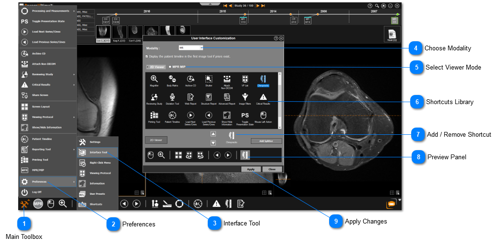Click the MR 1/10 timeline marker

click(243, 20)
